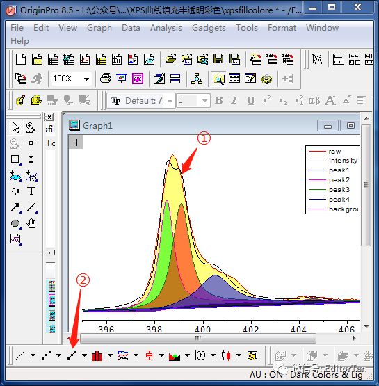Open the Analysis menu
This screenshot has width=379, height=386.
coord(166,28)
